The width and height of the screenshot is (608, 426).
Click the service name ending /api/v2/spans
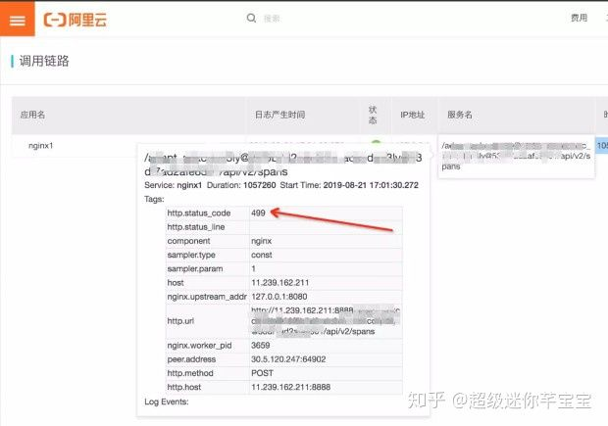516,156
